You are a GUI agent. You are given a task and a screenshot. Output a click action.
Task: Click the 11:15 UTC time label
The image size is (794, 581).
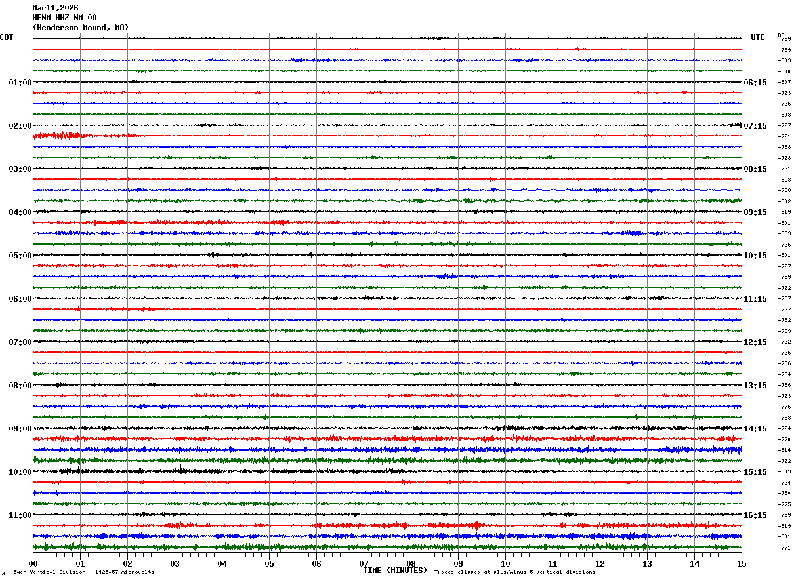point(755,299)
